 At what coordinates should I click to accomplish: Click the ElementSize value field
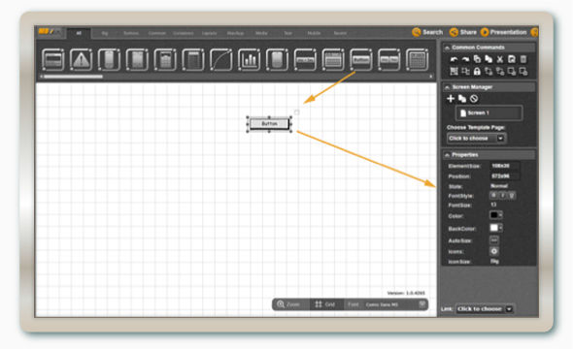(504, 166)
